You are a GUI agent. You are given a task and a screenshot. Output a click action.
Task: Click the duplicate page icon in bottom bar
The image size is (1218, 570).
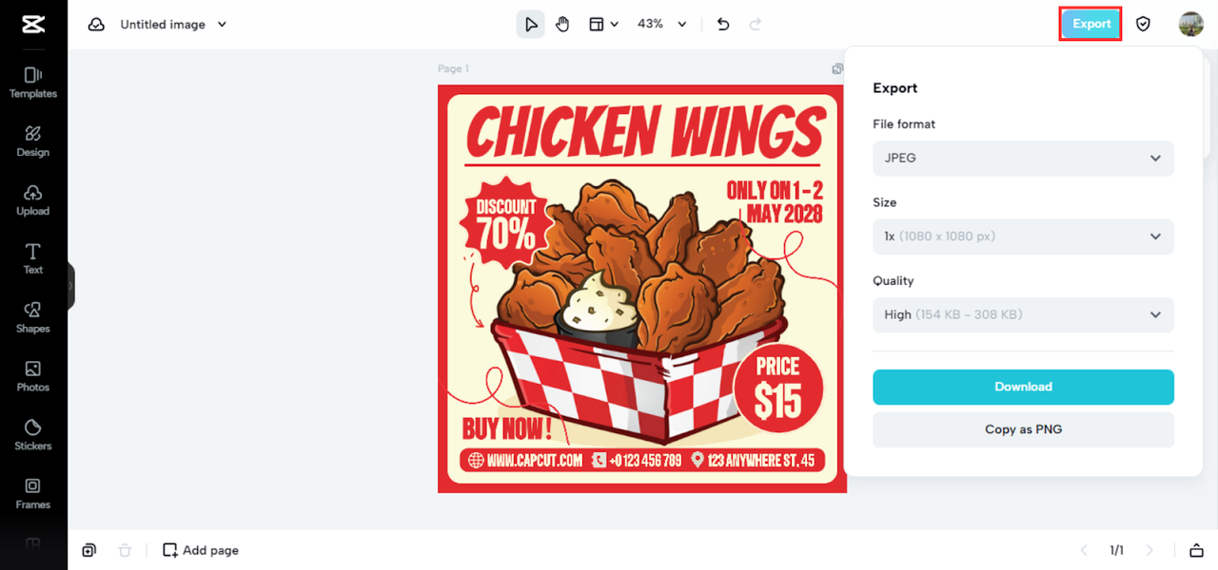tap(88, 550)
